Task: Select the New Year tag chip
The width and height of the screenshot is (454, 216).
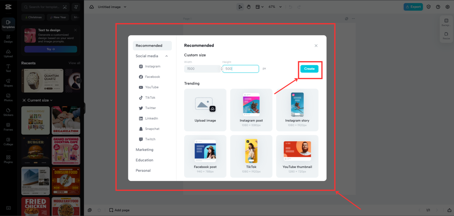Action: pos(57,17)
